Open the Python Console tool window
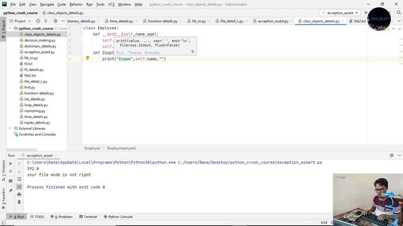Screen dimensions: 403x226 coord(118,217)
